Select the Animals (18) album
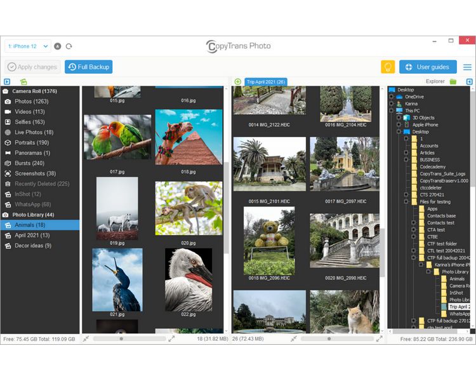 pos(40,225)
